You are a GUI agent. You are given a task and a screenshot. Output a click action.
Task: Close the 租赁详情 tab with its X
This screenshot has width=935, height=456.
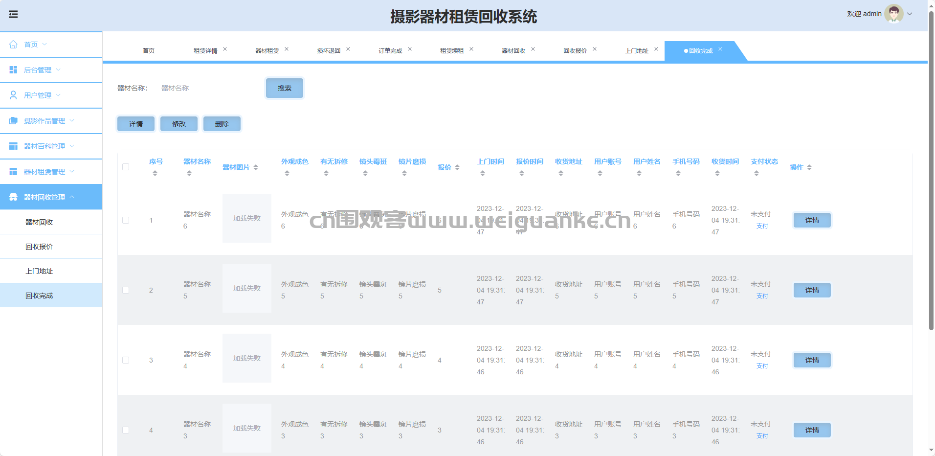225,49
